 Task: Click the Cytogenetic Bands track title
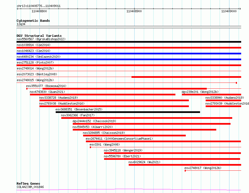coord(33,21)
